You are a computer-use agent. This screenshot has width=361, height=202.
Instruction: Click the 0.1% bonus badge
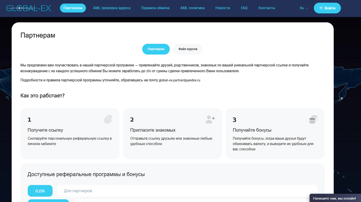tap(40, 191)
